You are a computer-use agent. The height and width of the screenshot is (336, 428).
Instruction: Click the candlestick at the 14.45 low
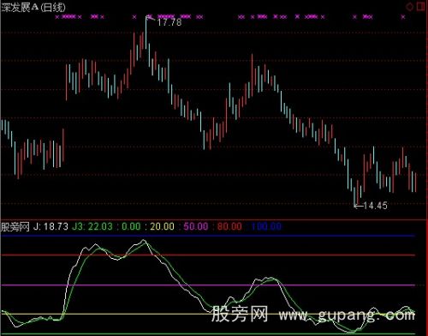pos(354,195)
